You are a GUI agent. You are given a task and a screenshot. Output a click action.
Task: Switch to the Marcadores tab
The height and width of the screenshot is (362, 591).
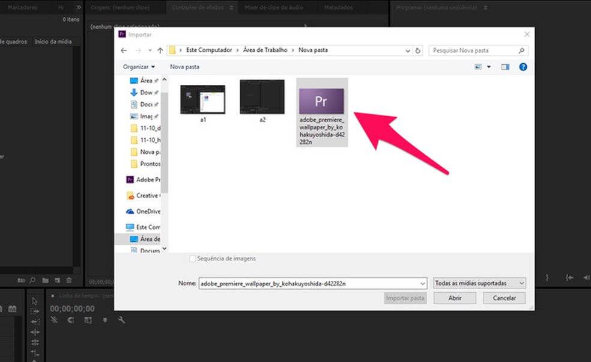22,7
